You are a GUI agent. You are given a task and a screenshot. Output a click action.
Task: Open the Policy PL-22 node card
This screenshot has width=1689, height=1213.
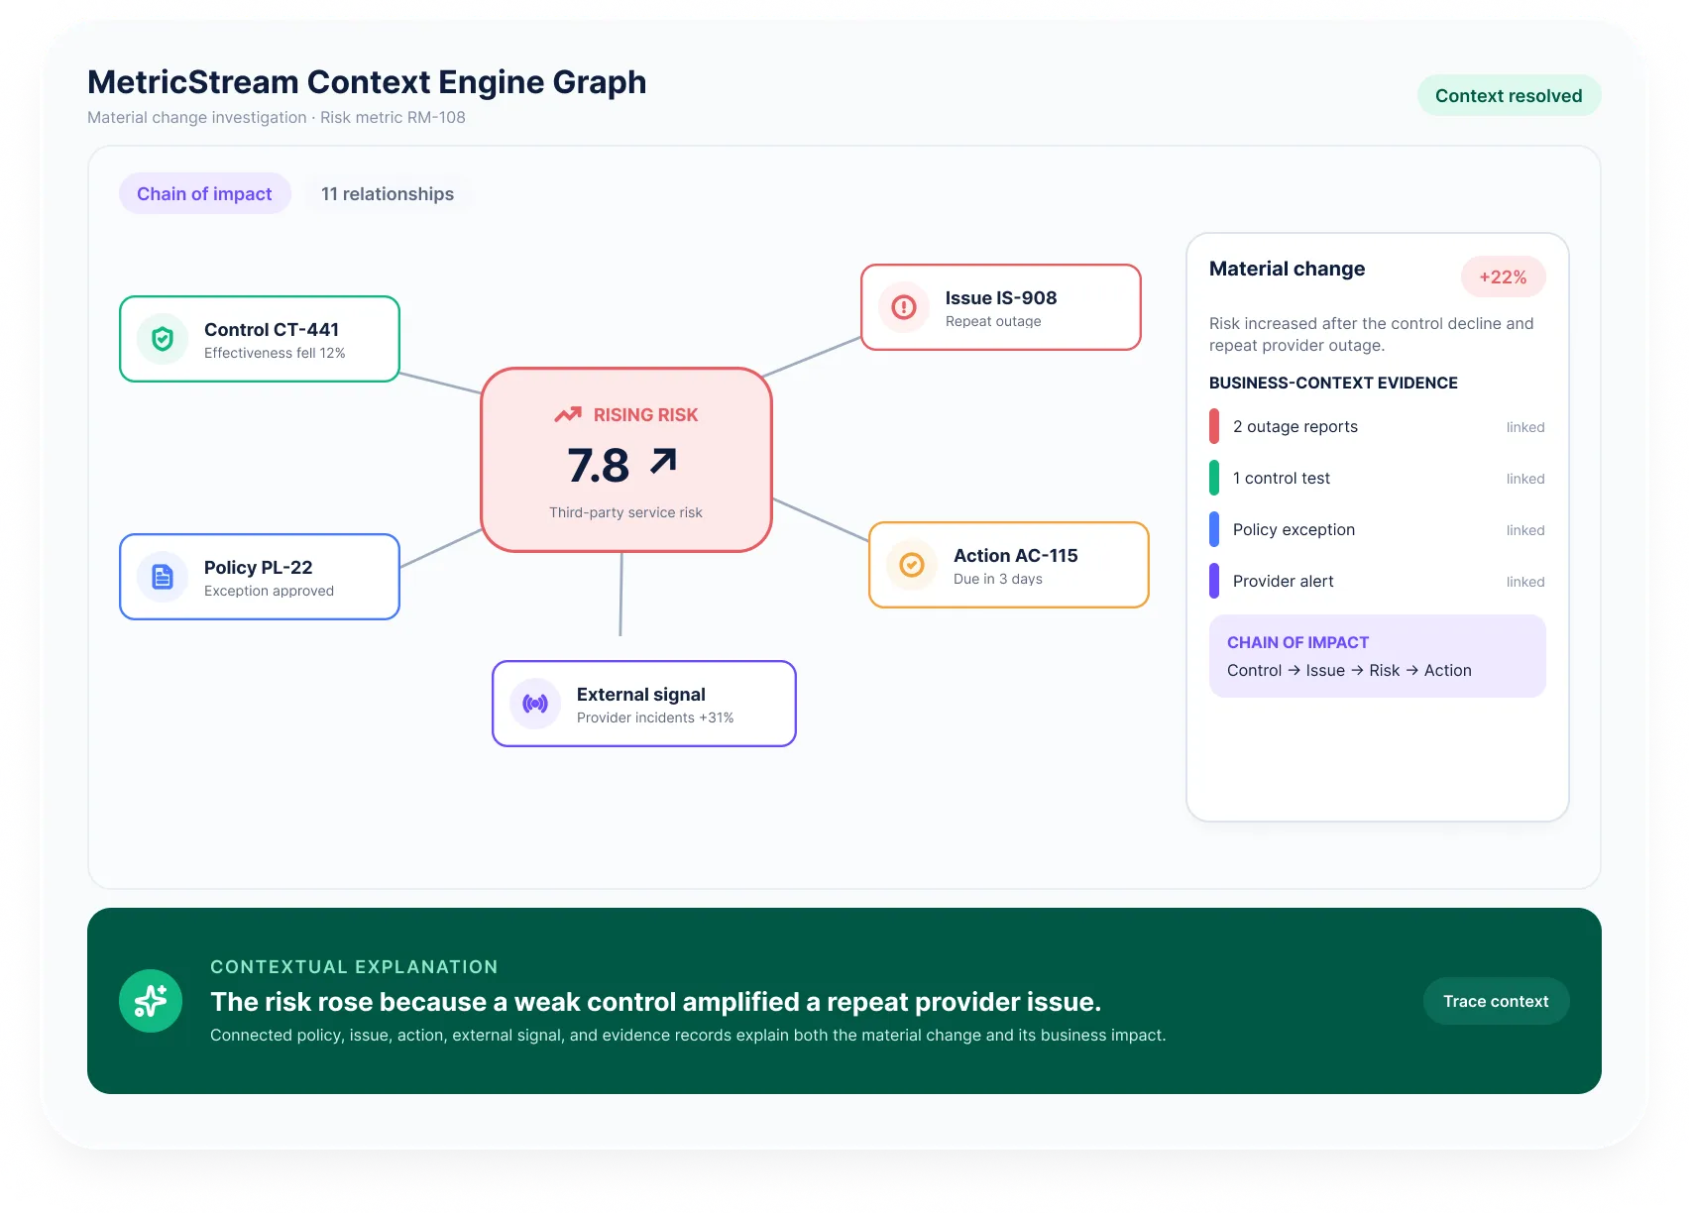click(x=260, y=577)
